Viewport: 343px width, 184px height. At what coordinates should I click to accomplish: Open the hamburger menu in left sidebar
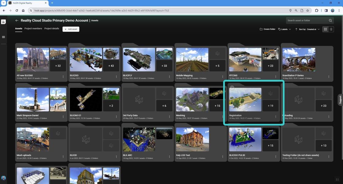(3, 37)
